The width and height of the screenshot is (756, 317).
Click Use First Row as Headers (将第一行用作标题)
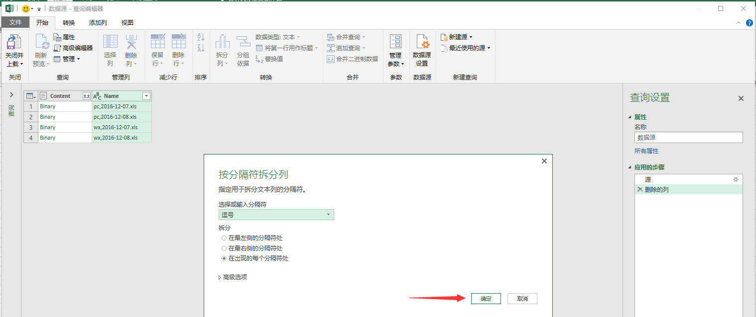point(287,48)
